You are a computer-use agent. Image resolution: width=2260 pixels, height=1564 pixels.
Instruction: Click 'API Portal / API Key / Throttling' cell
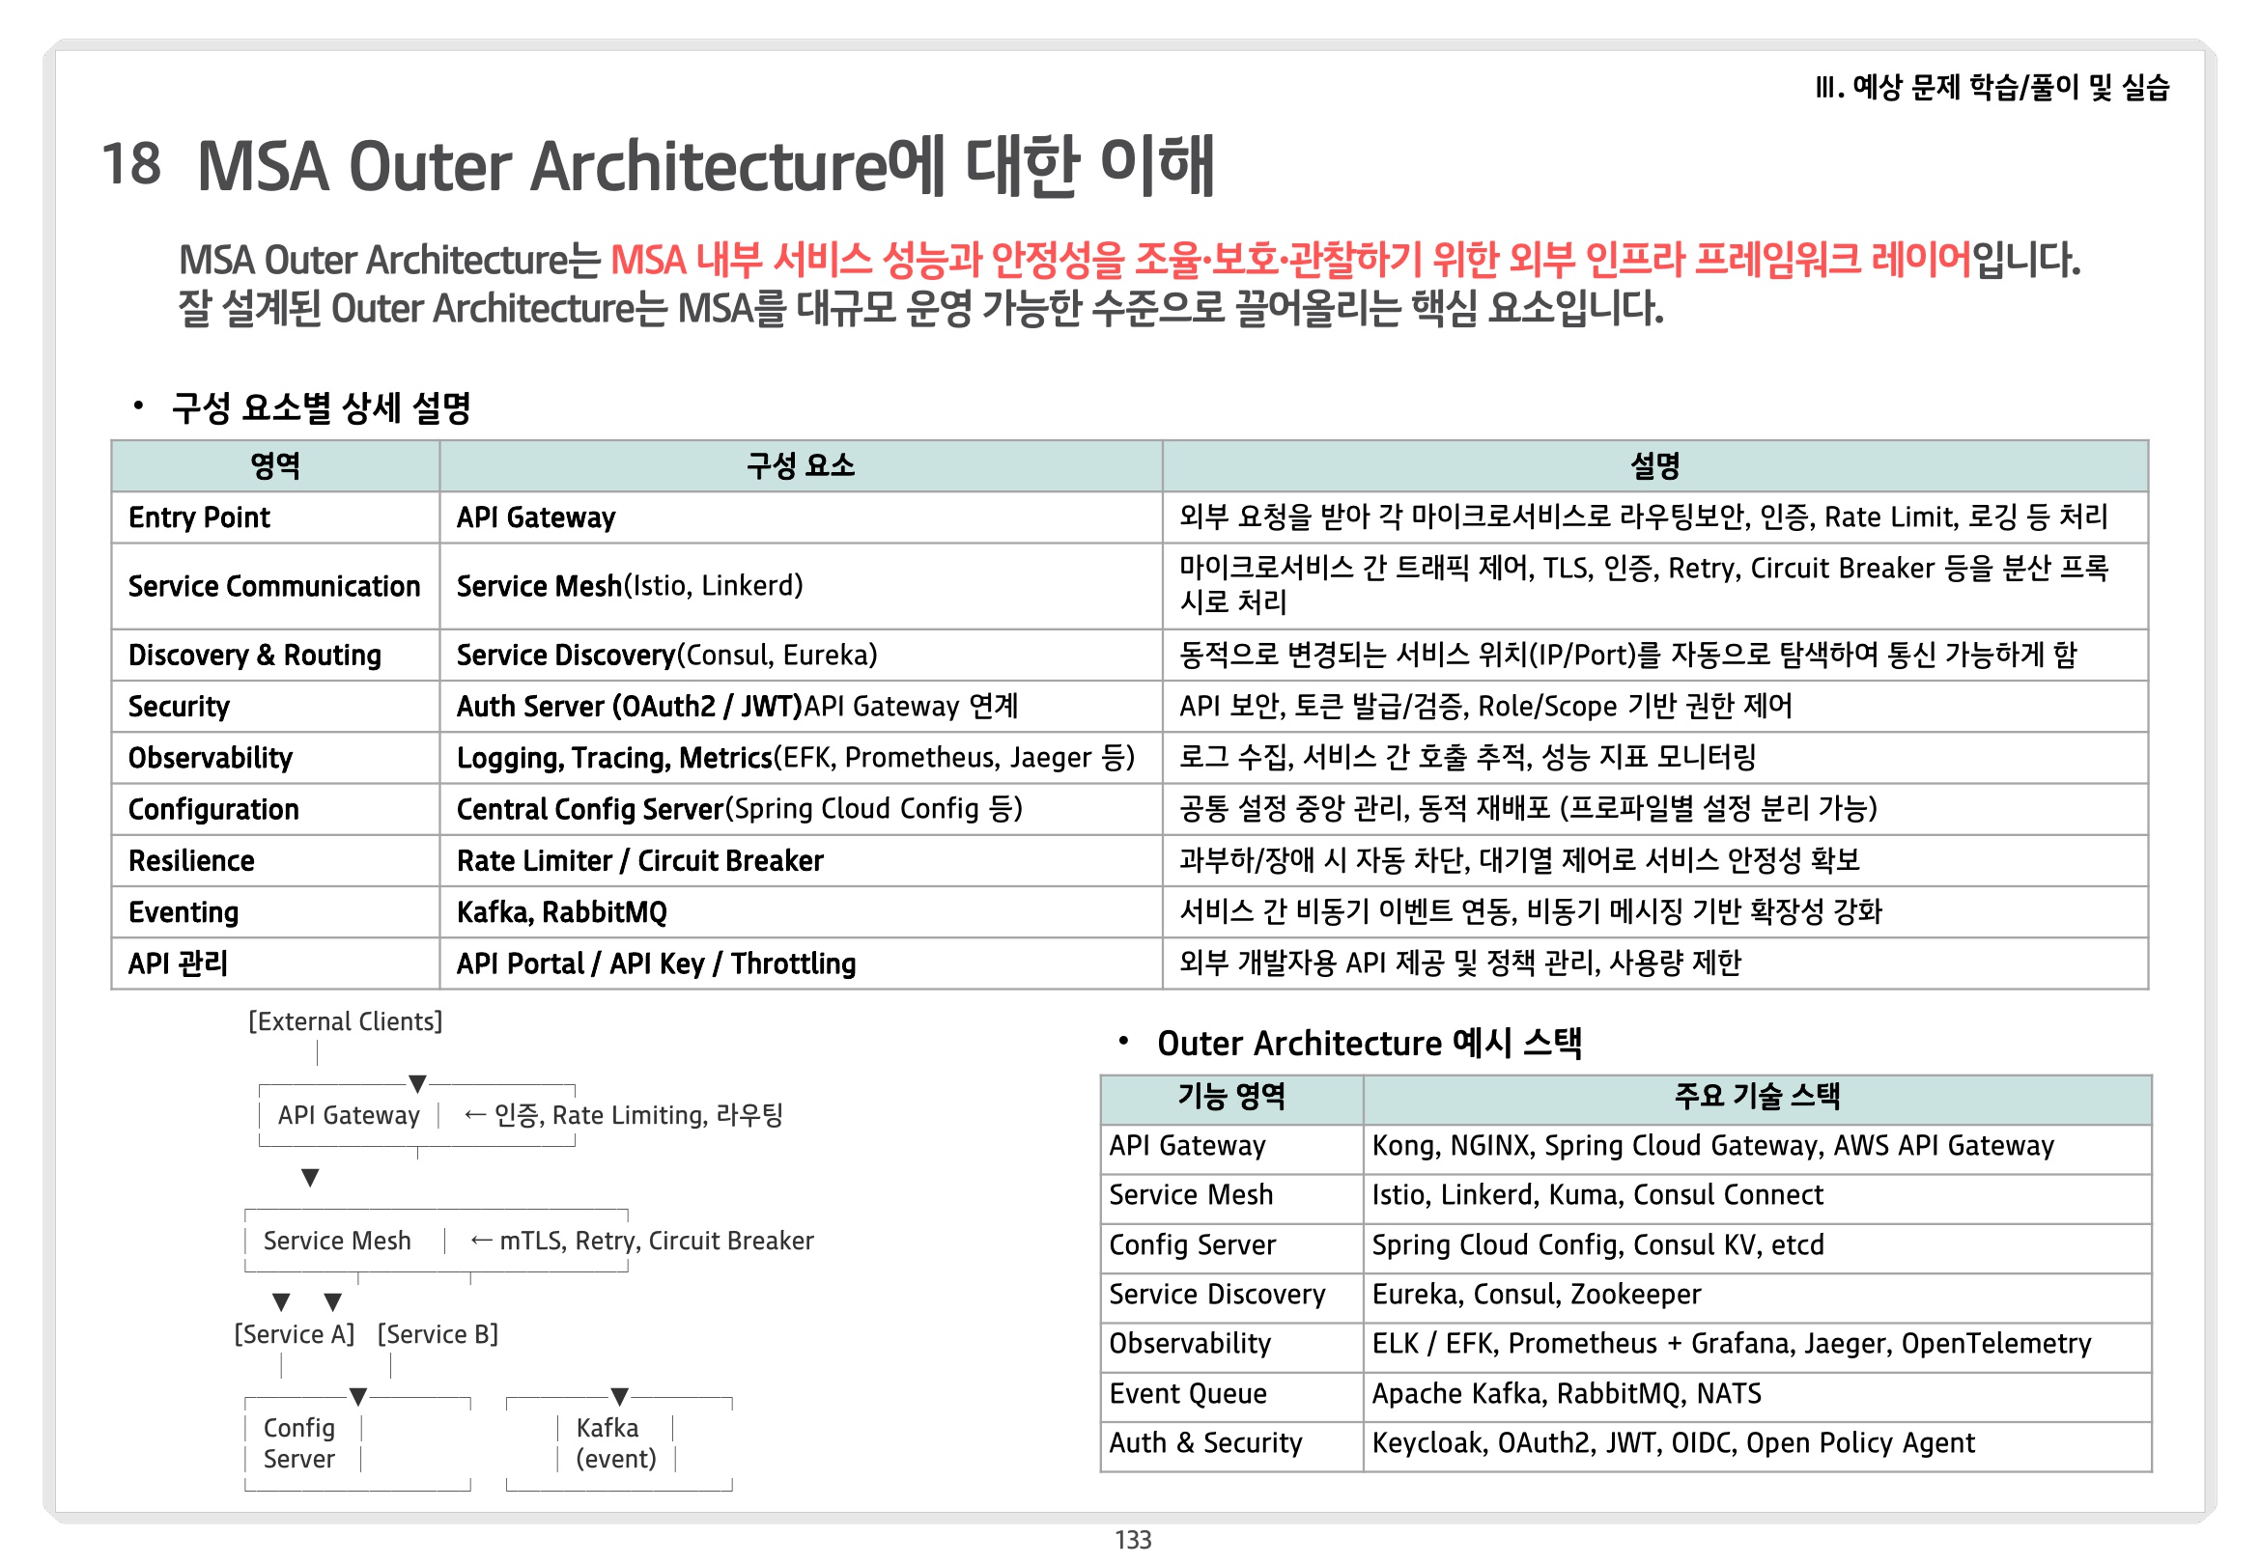pyautogui.click(x=801, y=964)
